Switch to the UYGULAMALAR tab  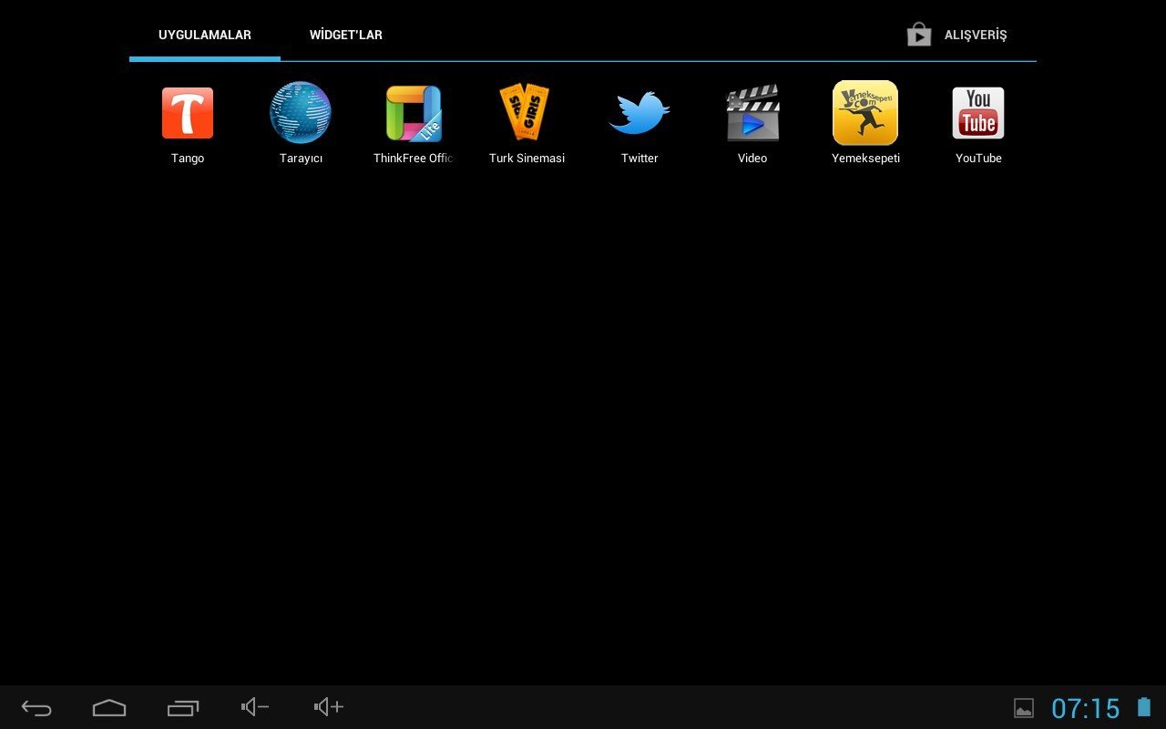(205, 35)
